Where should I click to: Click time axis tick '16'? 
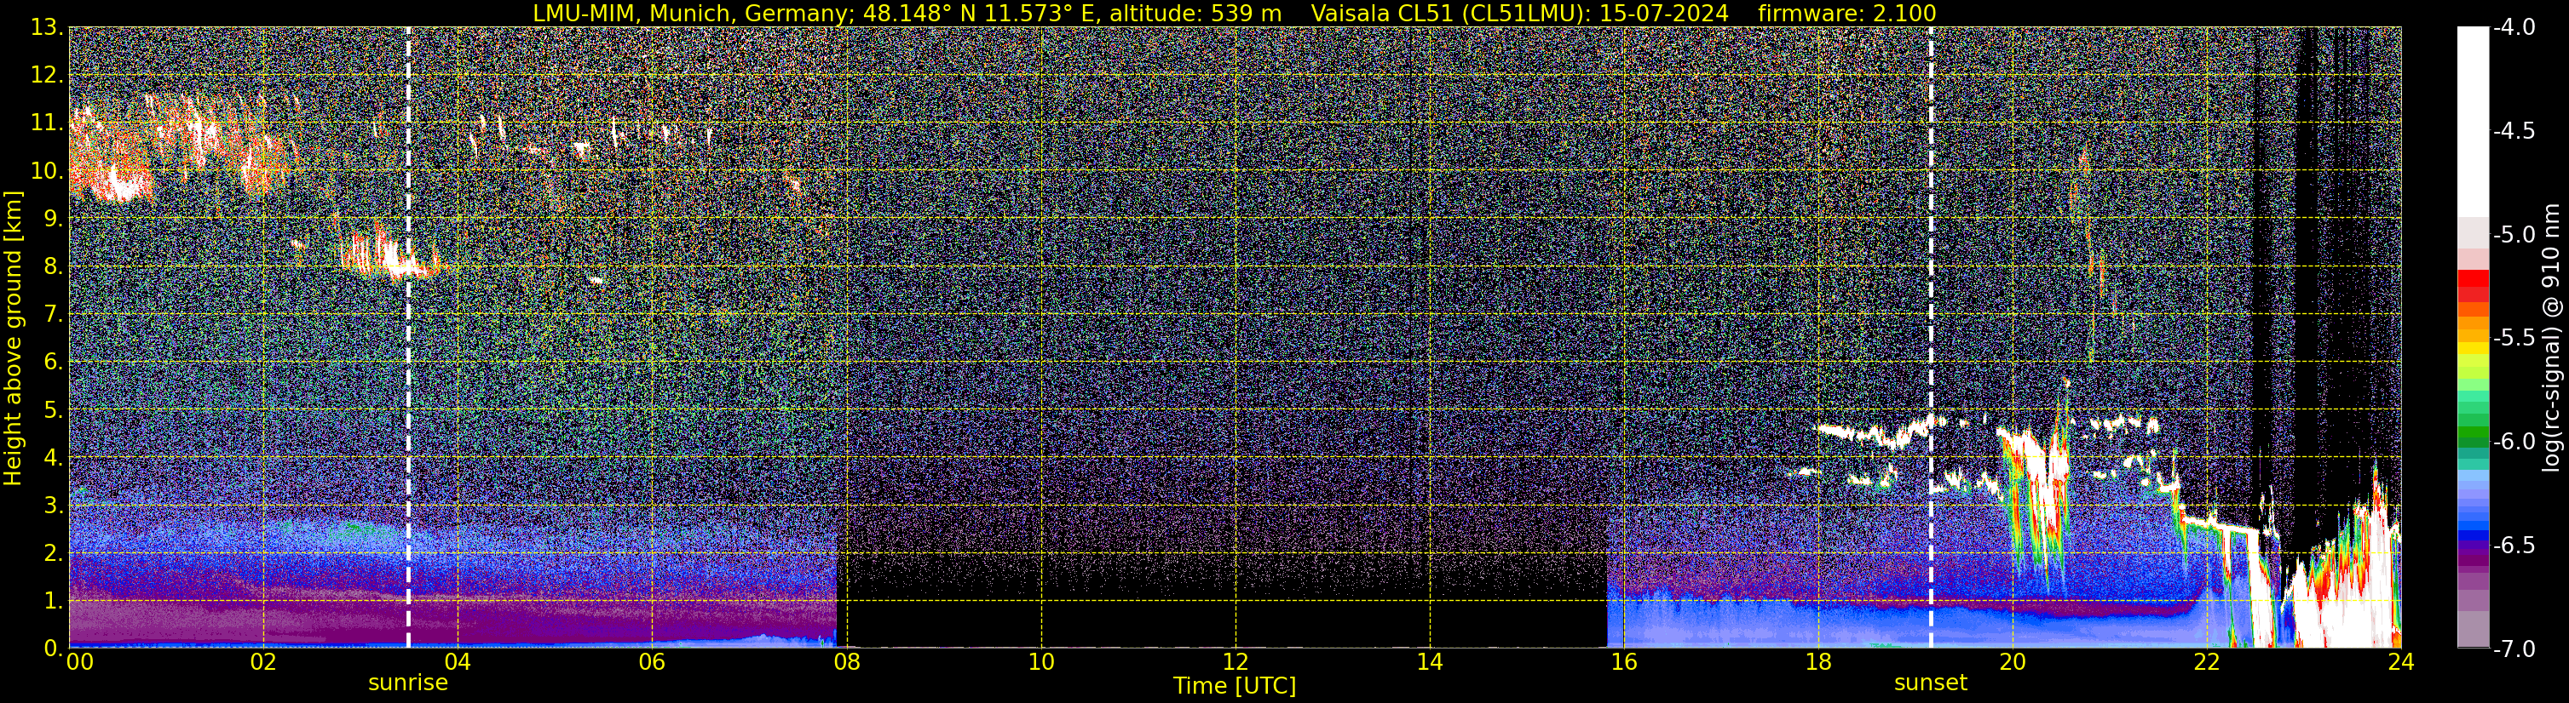(x=1623, y=663)
